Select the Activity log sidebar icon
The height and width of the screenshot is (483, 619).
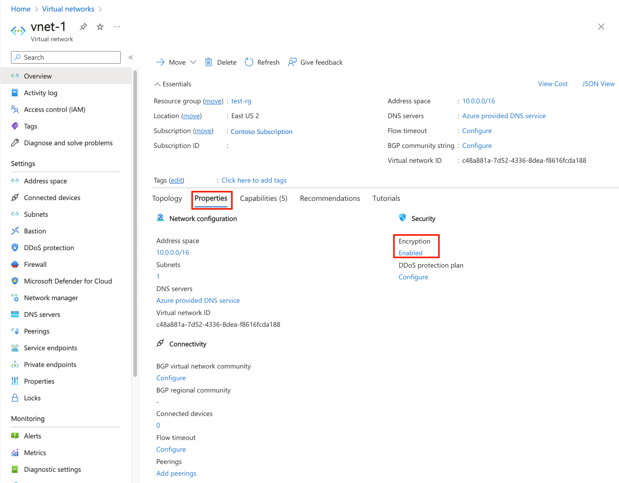(x=15, y=92)
